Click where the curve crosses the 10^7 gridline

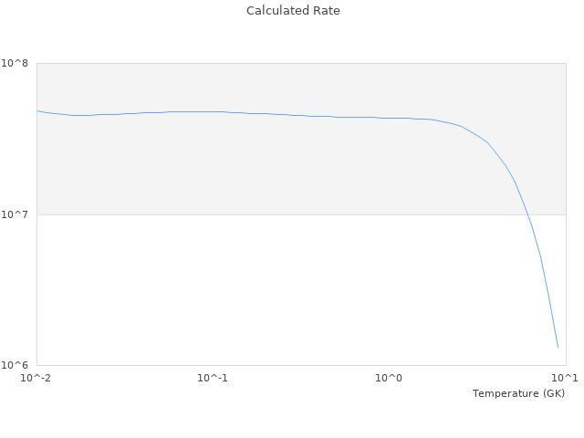coord(528,214)
